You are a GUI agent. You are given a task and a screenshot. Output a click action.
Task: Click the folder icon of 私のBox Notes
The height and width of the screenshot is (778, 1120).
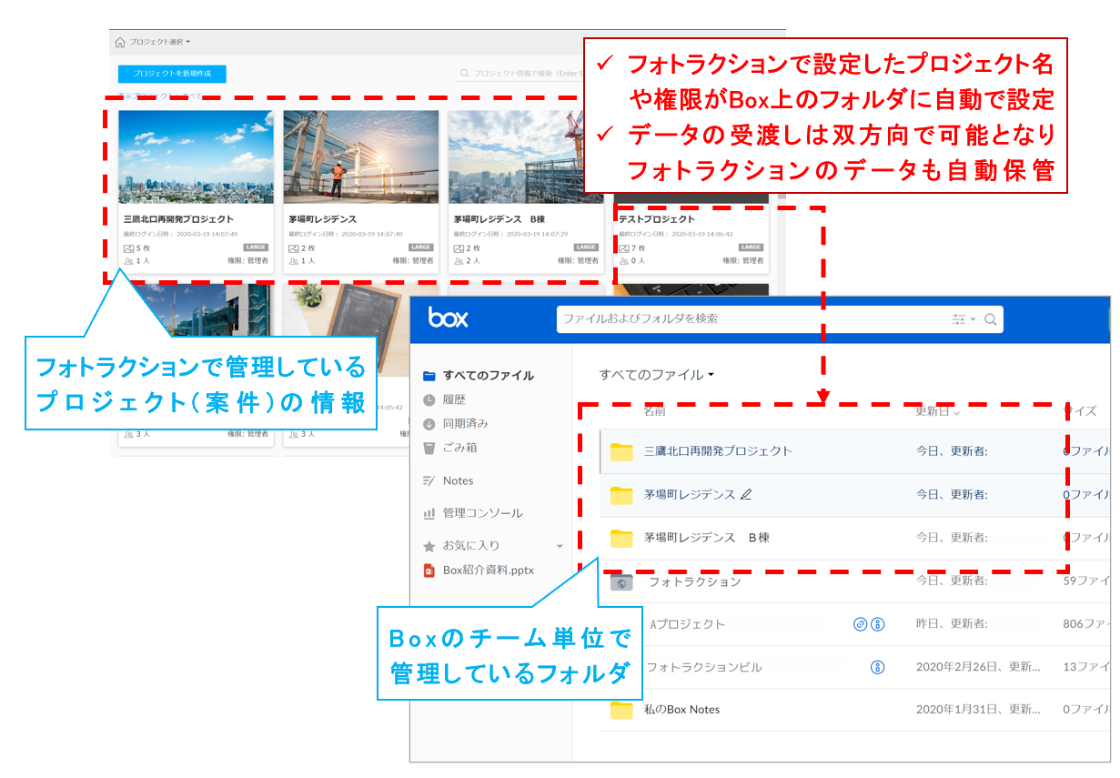[x=621, y=711]
